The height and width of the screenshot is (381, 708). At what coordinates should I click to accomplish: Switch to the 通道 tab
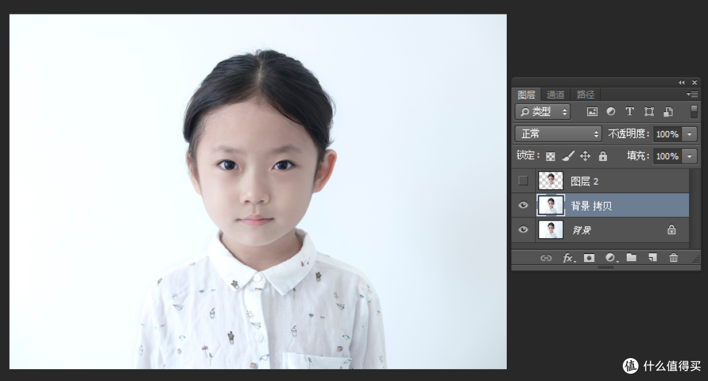tap(556, 95)
